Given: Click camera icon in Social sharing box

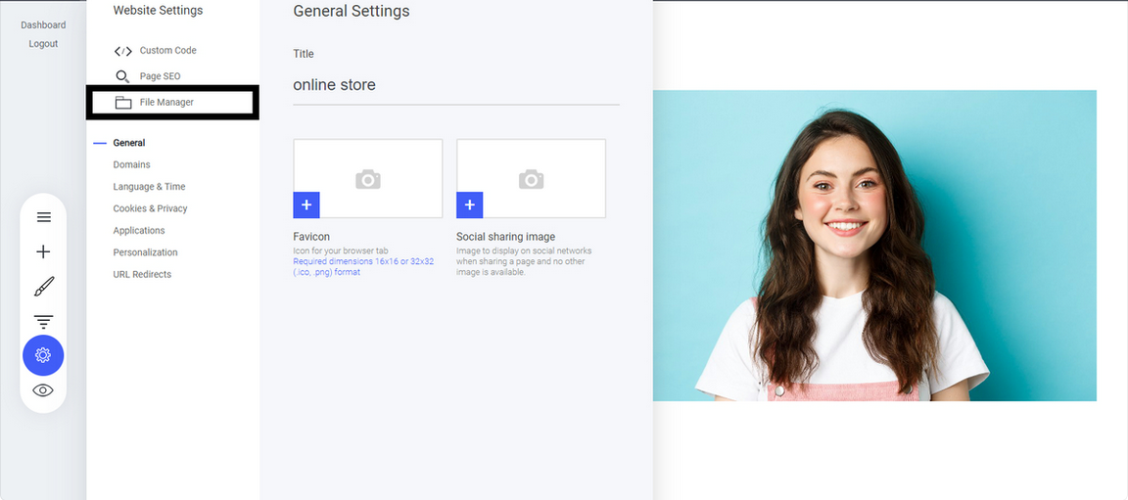Looking at the screenshot, I should coord(531,180).
